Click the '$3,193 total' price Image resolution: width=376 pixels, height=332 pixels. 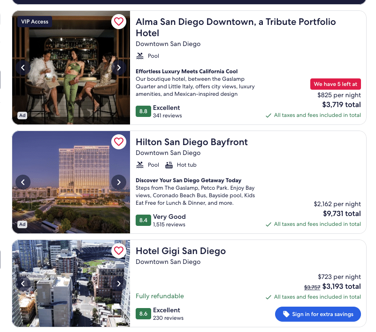tap(342, 286)
